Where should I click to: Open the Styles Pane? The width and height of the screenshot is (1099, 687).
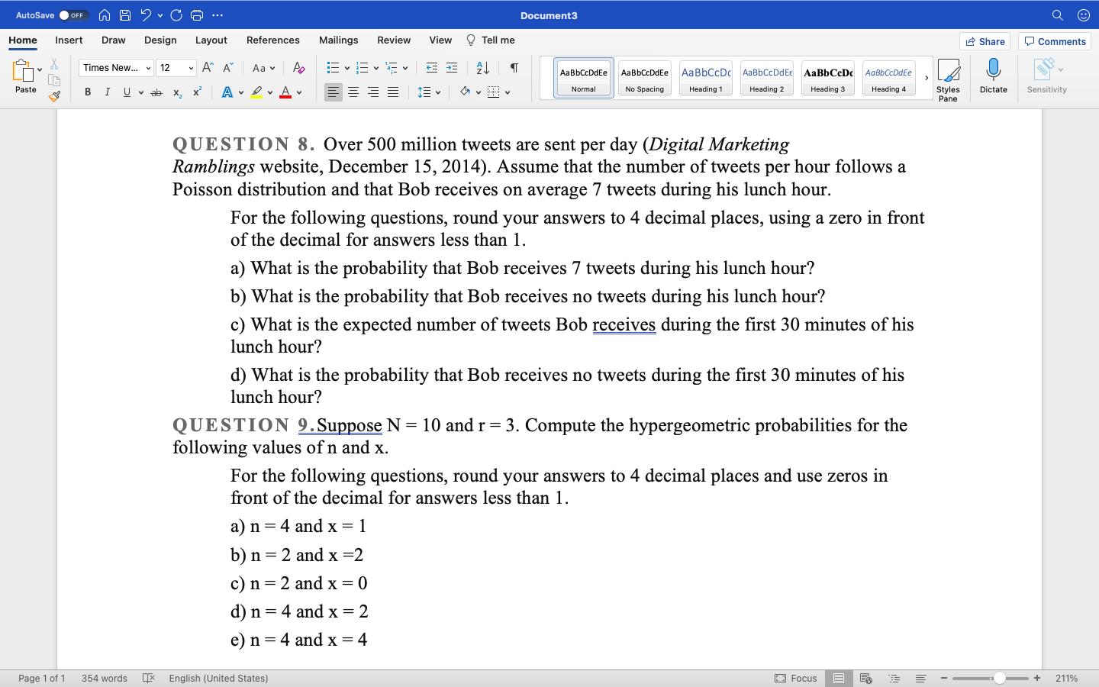[x=948, y=80]
